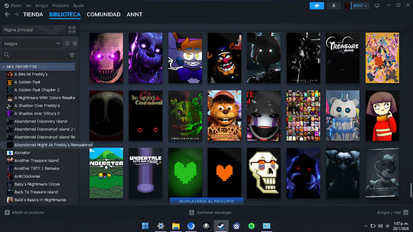Open Windows Start menu on taskbar
This screenshot has height=232, width=413.
point(145,226)
